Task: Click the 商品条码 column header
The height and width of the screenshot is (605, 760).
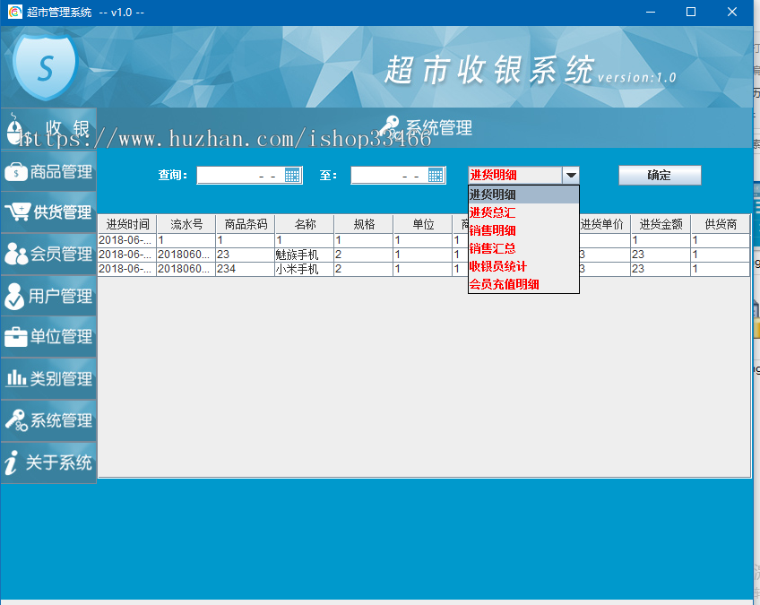Action: click(x=246, y=224)
